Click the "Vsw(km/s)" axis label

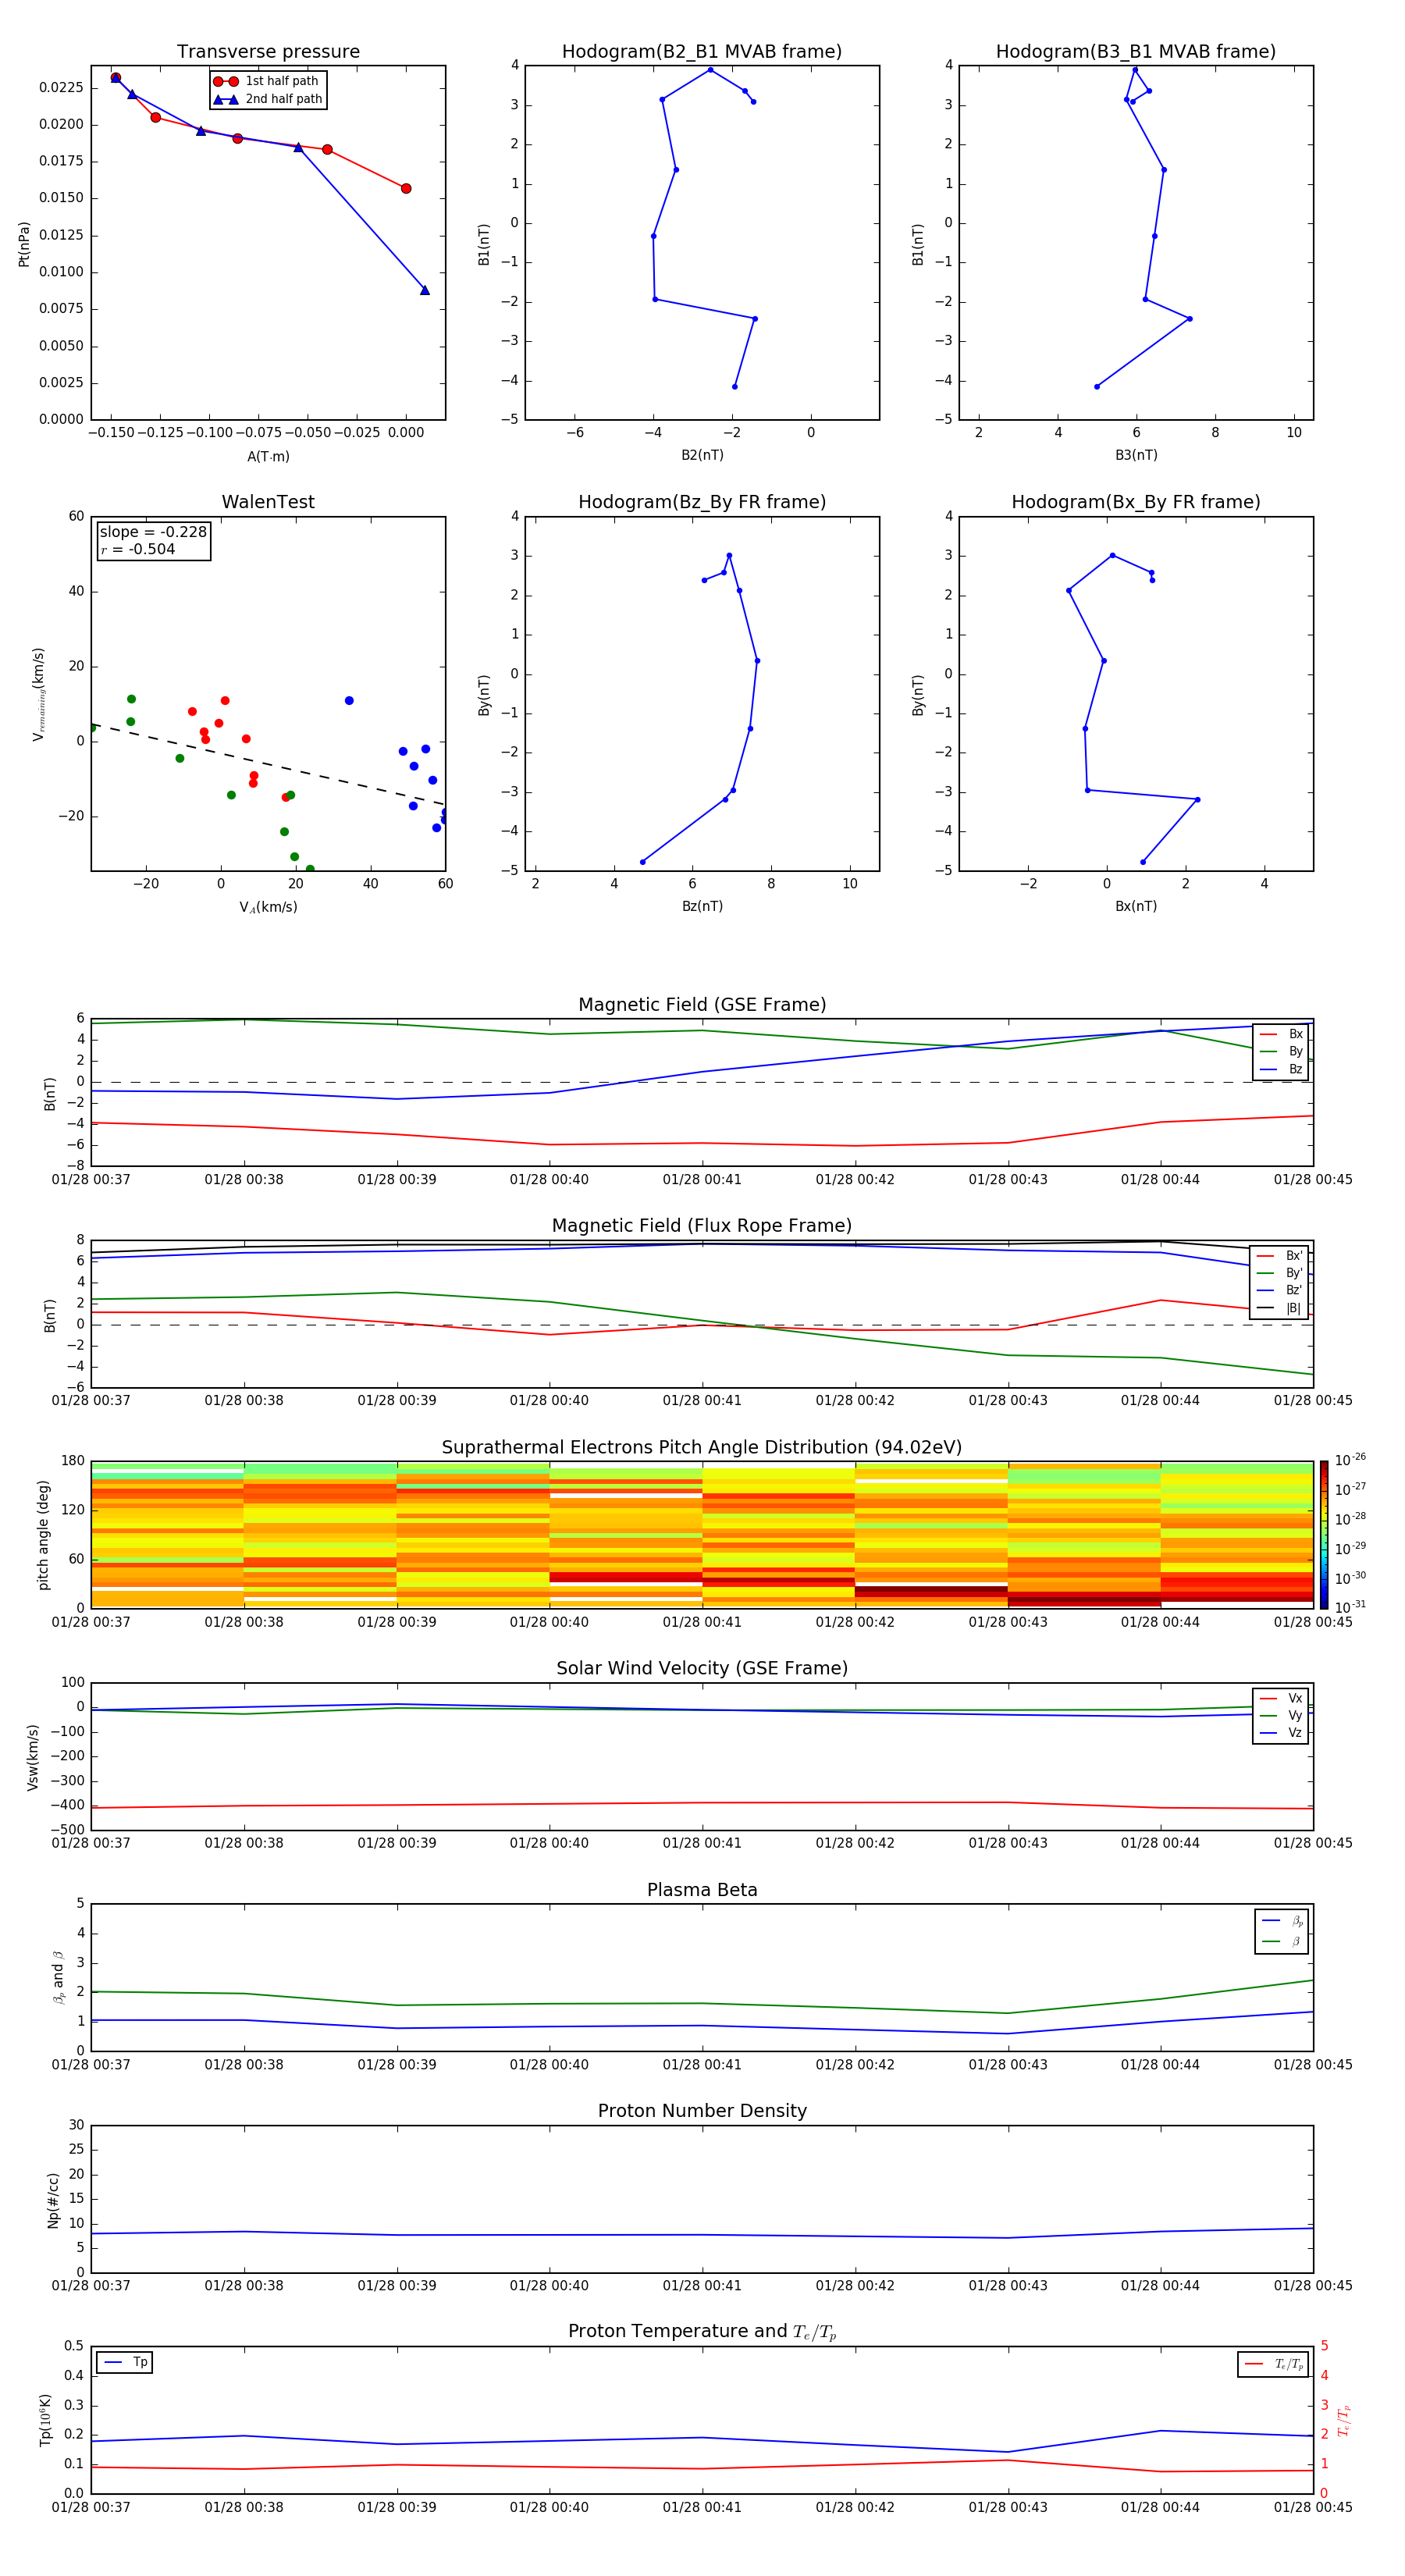(33, 1757)
